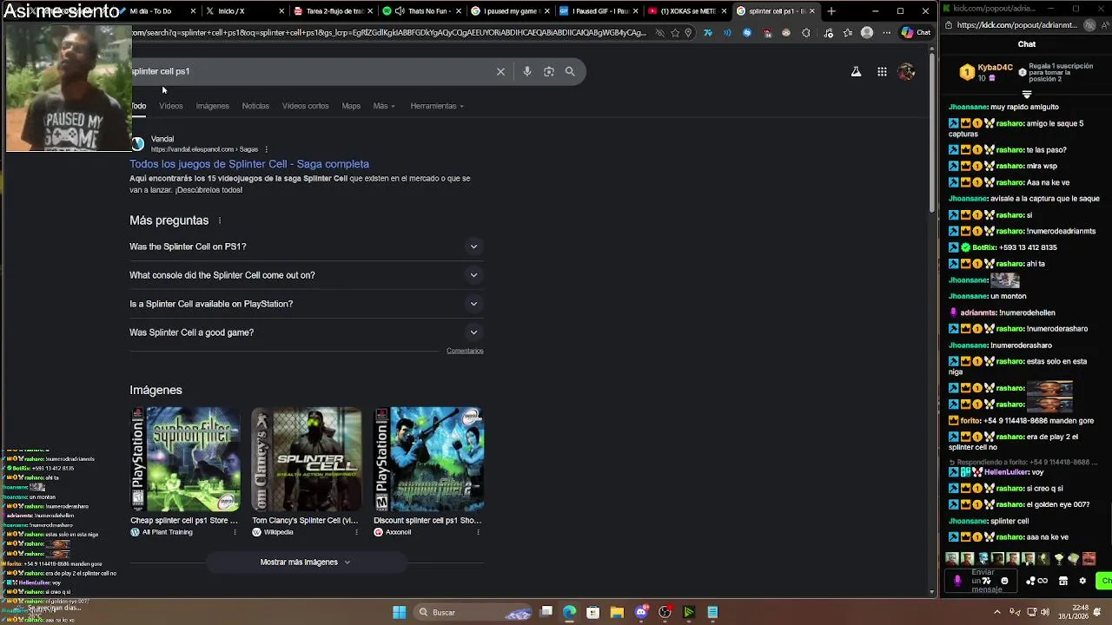
Task: Click 'Enviar un mensaje' chat input
Action: click(983, 581)
